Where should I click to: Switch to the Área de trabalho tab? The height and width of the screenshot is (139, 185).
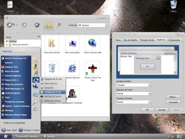pyautogui.click(x=130, y=40)
